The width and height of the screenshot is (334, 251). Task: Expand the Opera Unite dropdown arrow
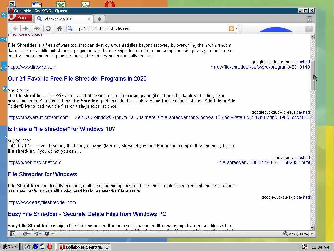(40, 234)
